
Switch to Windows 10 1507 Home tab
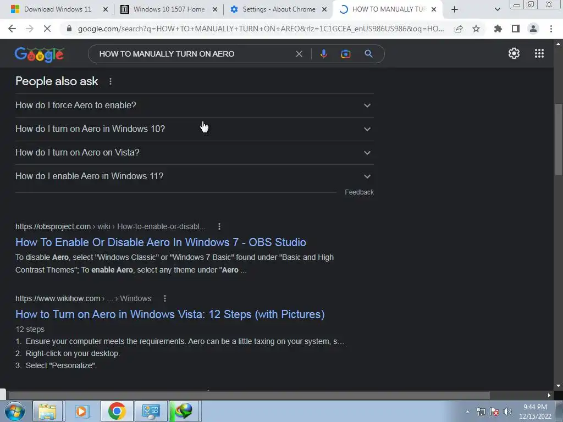[169, 9]
